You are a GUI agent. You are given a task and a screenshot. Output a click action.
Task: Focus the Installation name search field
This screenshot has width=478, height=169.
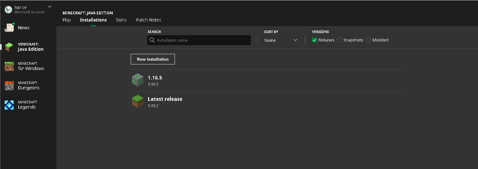tap(202, 40)
